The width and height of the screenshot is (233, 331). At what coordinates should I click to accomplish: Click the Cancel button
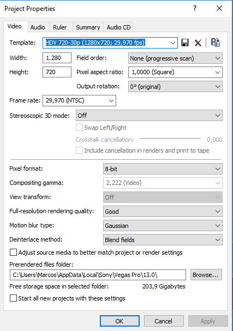[164, 321]
